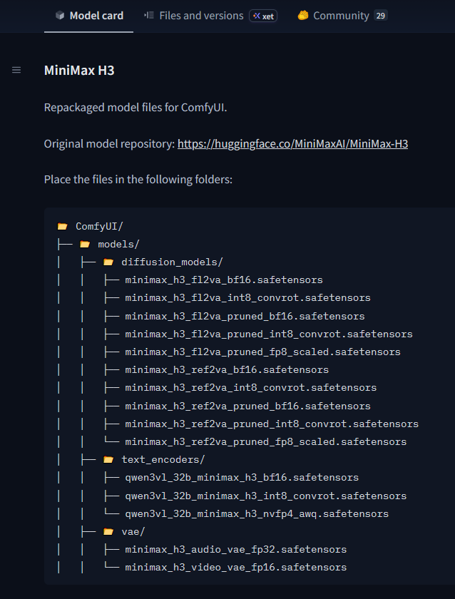Click the MiniMax H3 heading
The image size is (455, 599).
[x=79, y=71]
